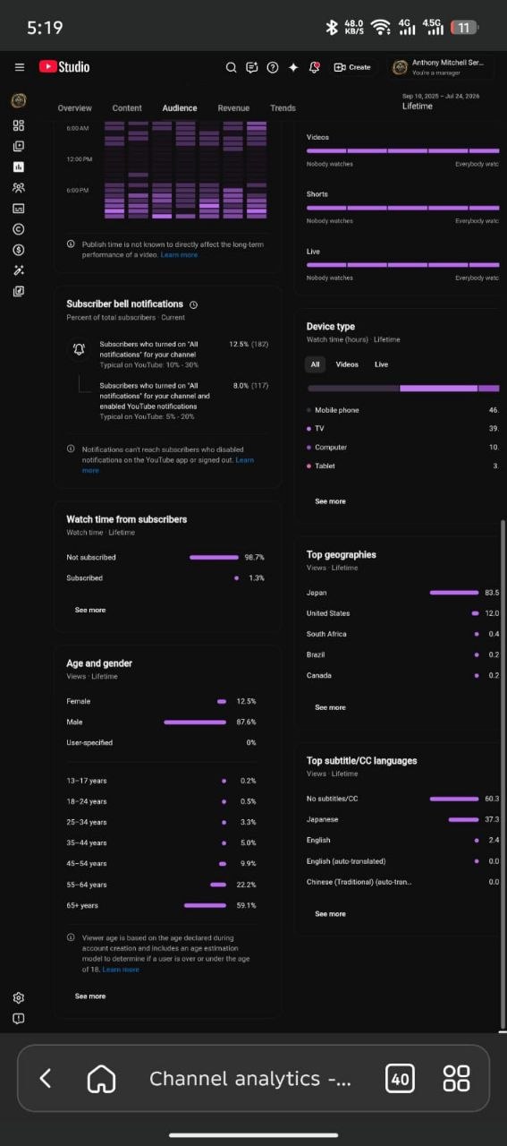Select the All filter under Device type
The image size is (507, 1146).
click(315, 364)
